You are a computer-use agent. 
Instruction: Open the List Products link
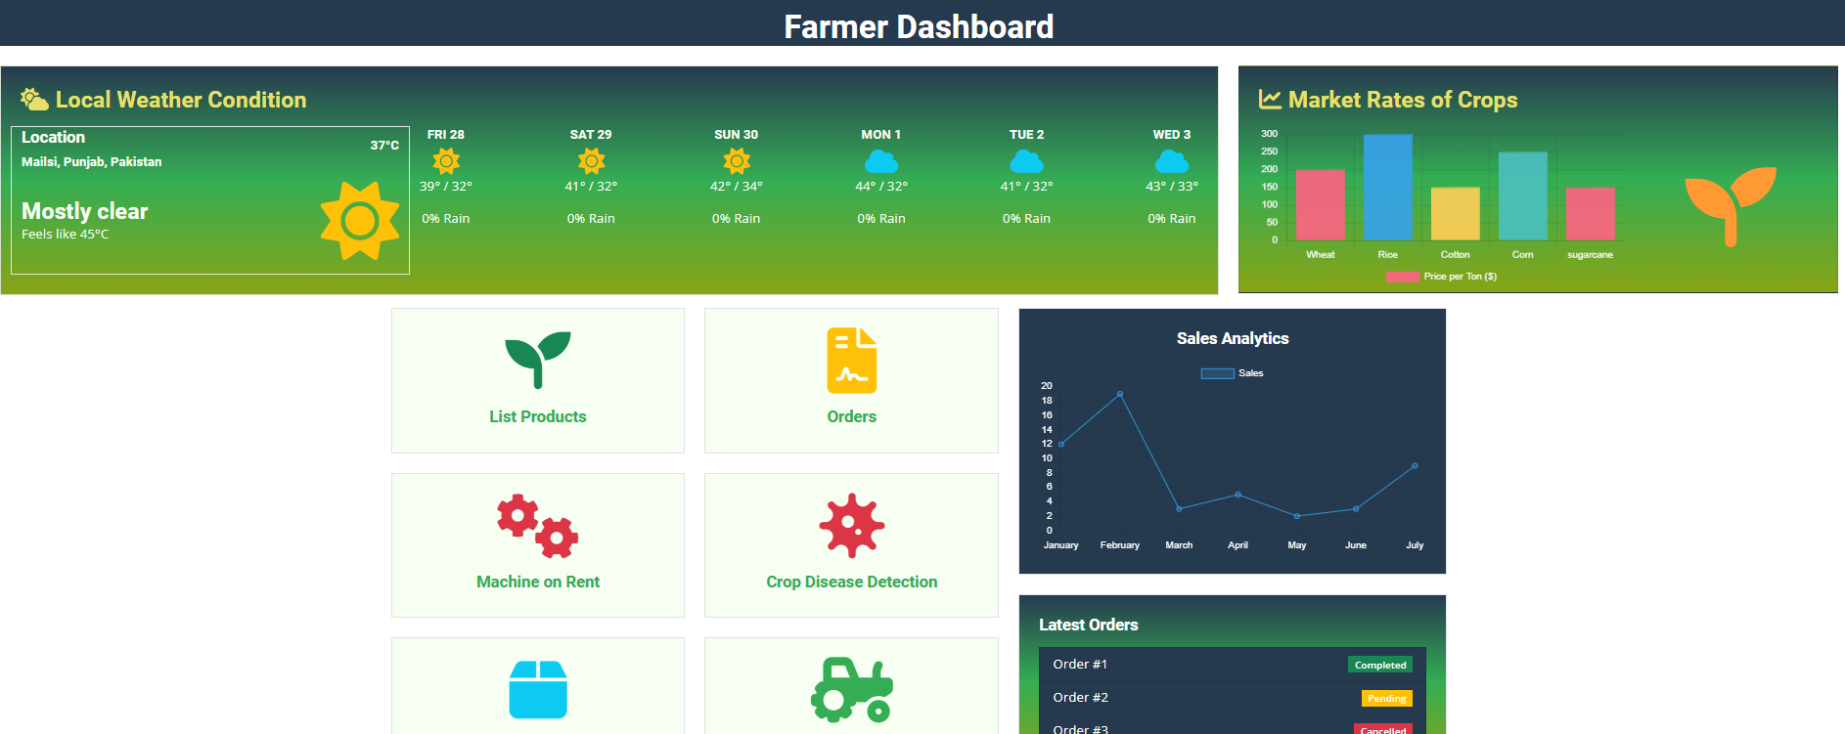tap(537, 416)
